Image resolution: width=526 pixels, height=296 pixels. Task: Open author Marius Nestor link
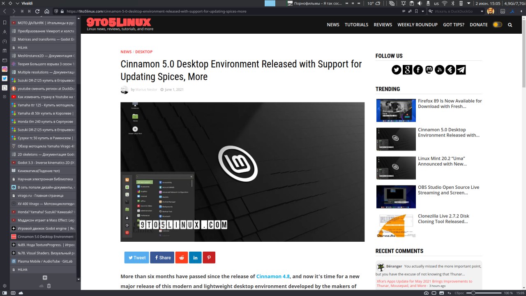(146, 90)
